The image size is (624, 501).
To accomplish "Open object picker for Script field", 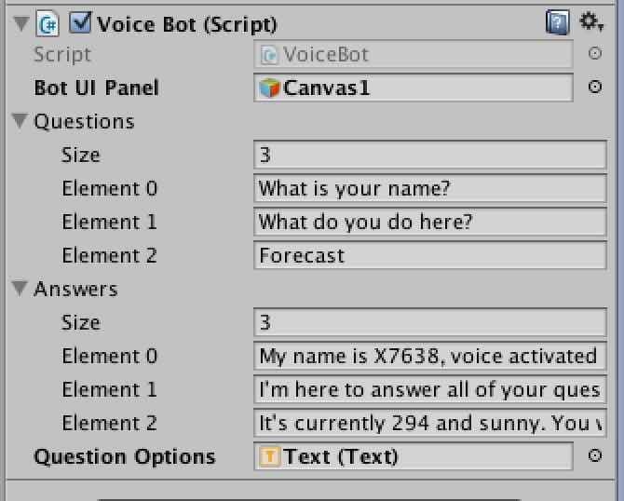I will pyautogui.click(x=595, y=54).
